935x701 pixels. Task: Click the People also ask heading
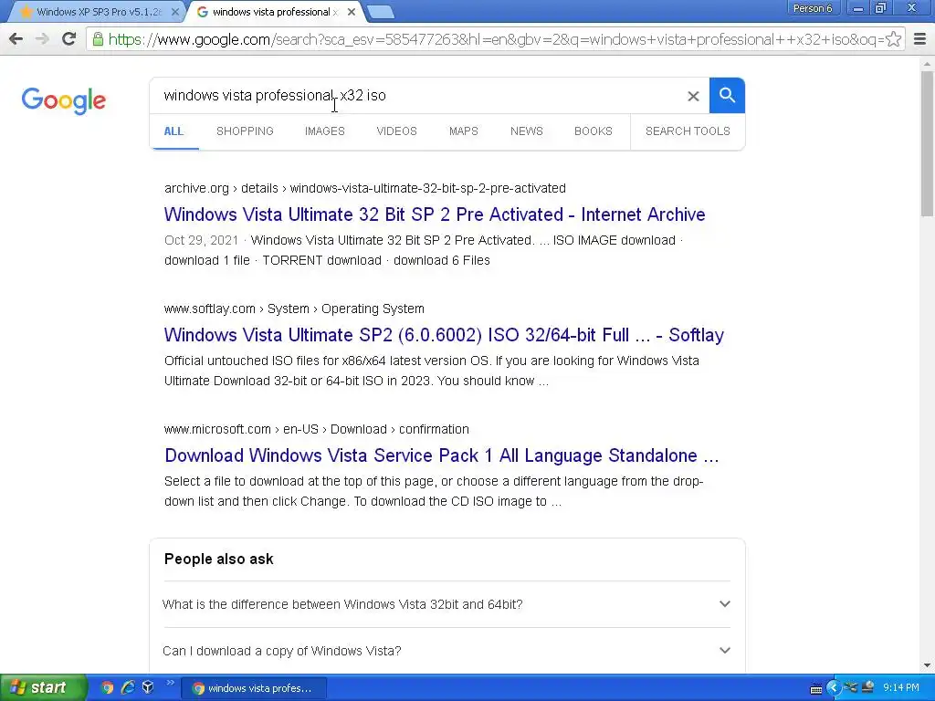219,560
